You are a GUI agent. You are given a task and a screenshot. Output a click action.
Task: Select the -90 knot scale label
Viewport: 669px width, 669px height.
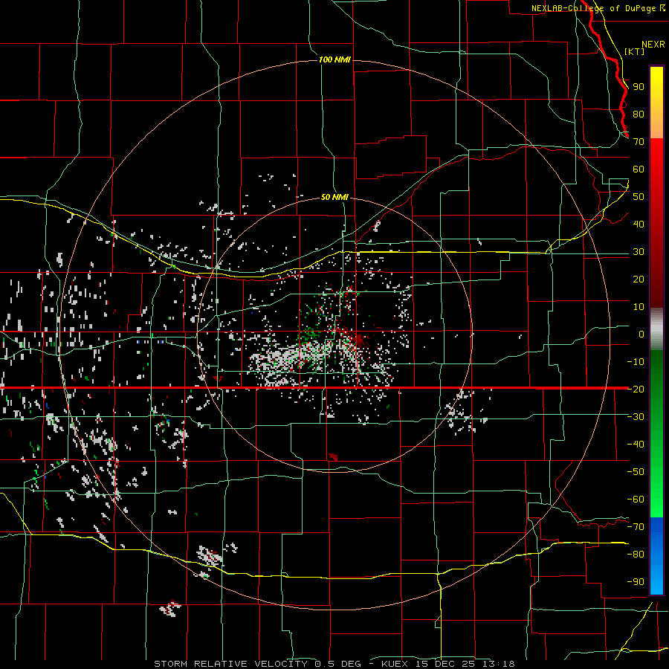point(636,582)
